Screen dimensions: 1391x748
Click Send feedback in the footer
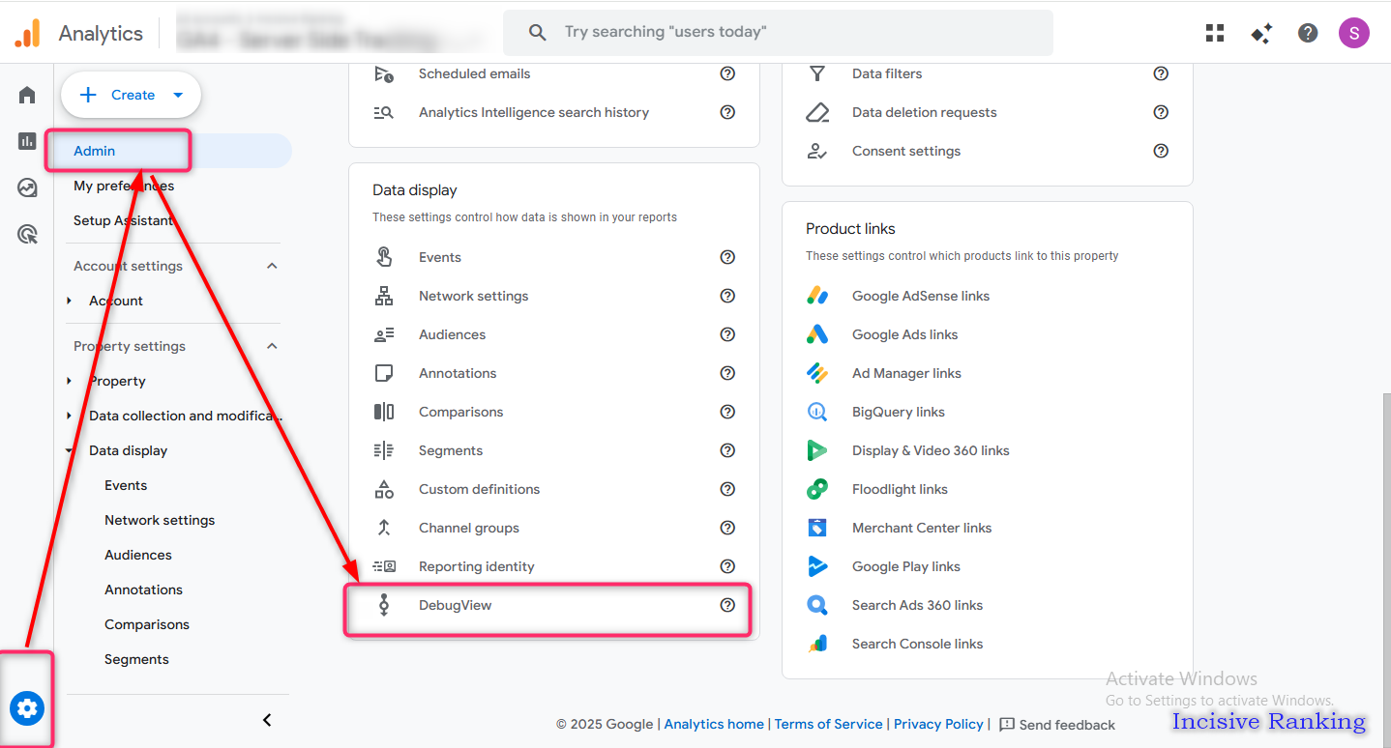click(1057, 724)
